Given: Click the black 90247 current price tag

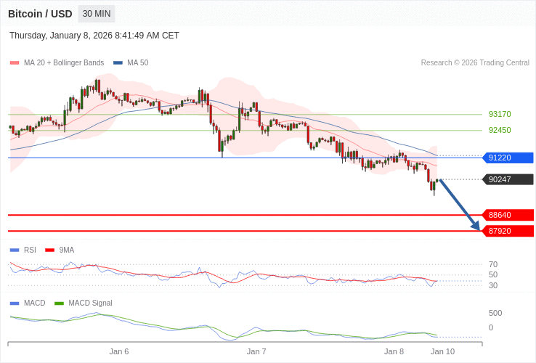Looking at the screenshot, I should [508, 179].
